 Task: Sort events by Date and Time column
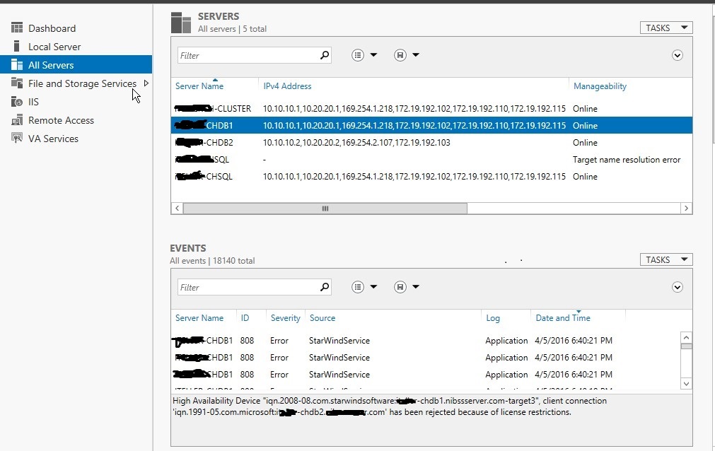tap(563, 318)
